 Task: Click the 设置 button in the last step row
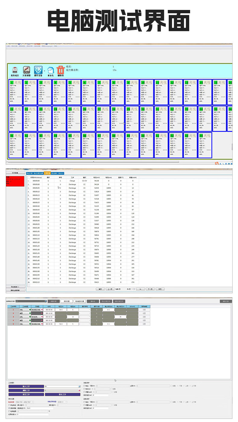click(144, 324)
